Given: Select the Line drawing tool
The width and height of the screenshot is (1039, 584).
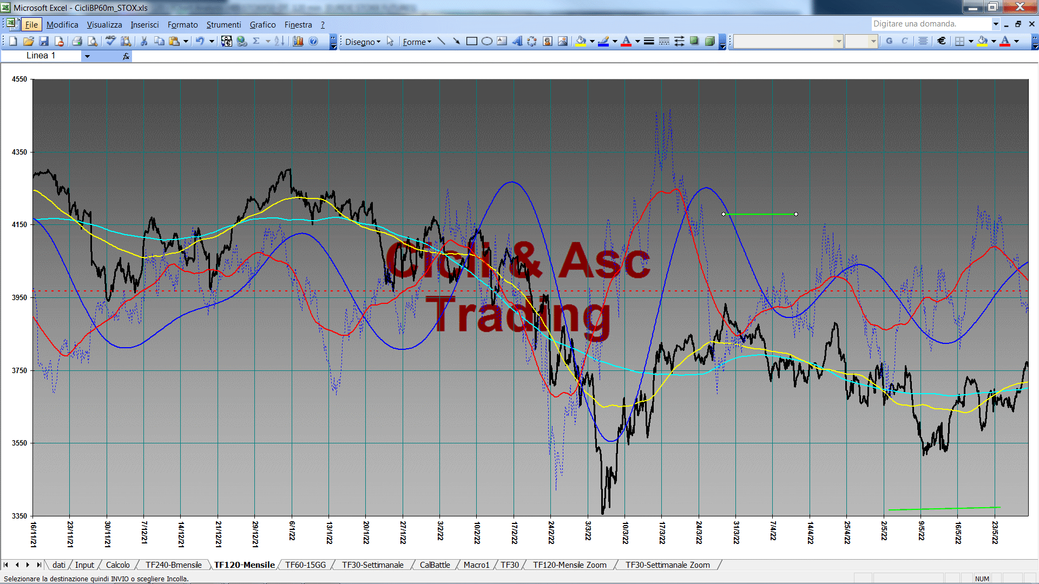Looking at the screenshot, I should click(441, 41).
